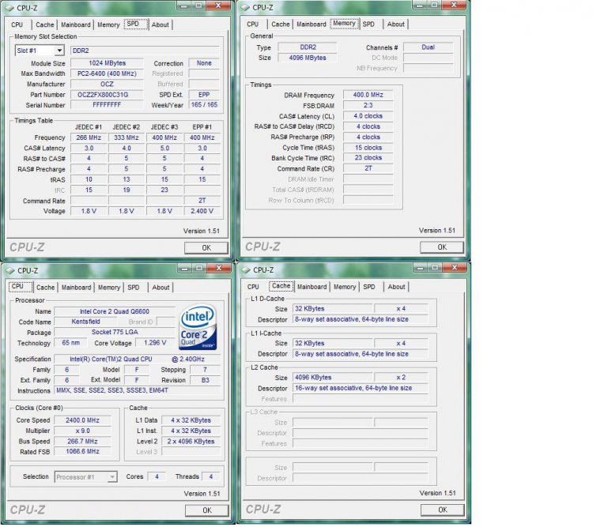Click OK in the L1 D-Cache window

coord(443,510)
